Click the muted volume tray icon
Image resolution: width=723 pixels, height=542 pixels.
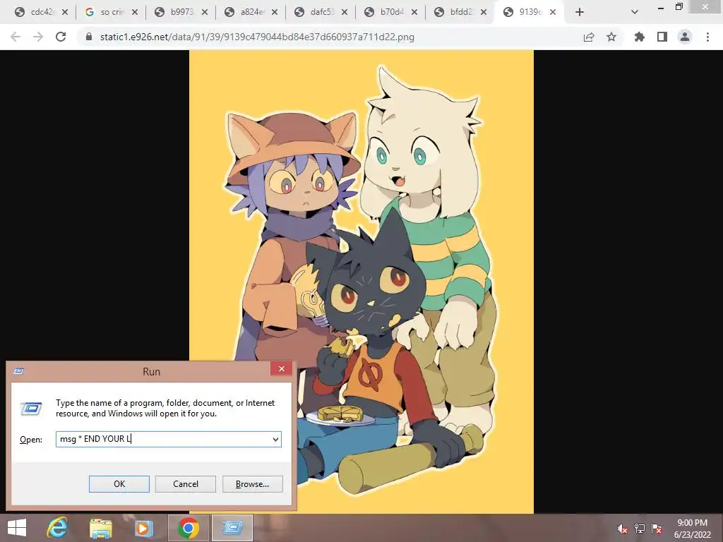point(622,529)
